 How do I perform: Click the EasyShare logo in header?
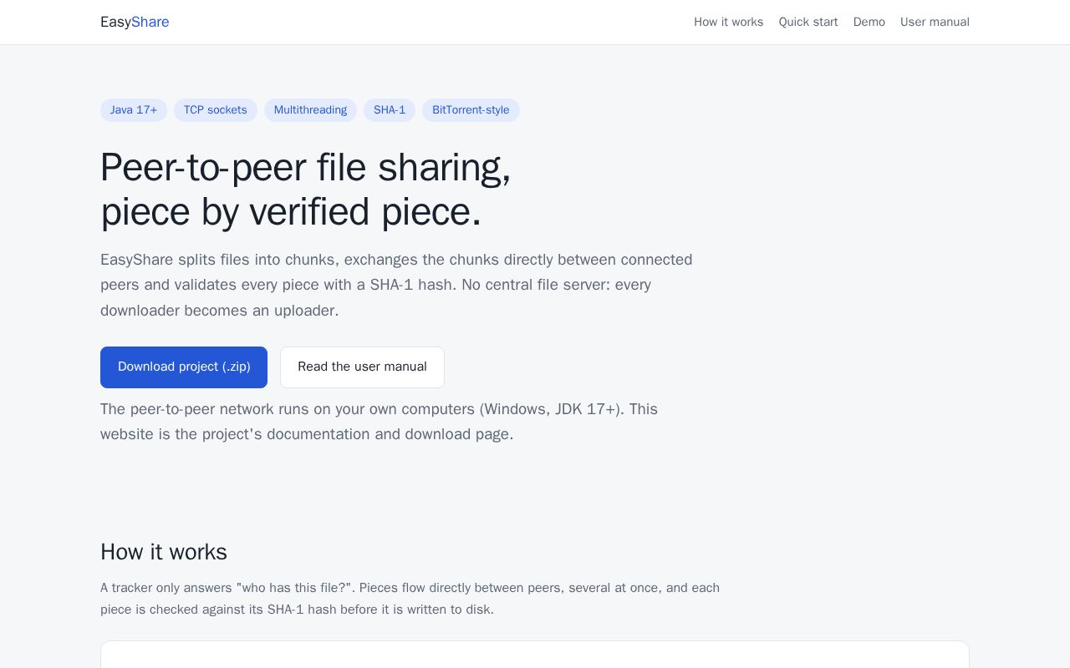tap(135, 22)
